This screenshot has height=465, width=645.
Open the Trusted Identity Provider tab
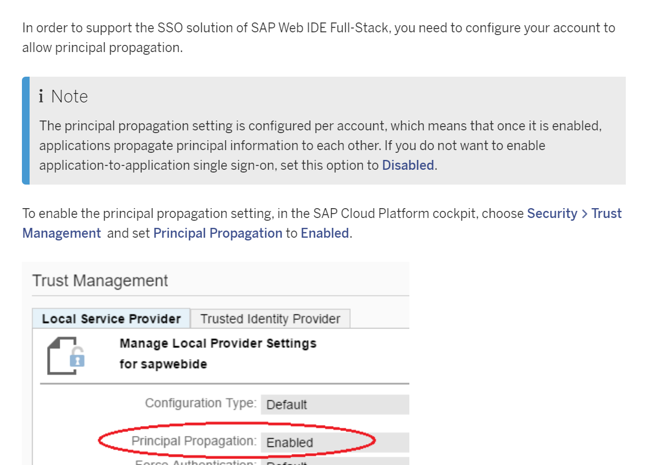(270, 319)
